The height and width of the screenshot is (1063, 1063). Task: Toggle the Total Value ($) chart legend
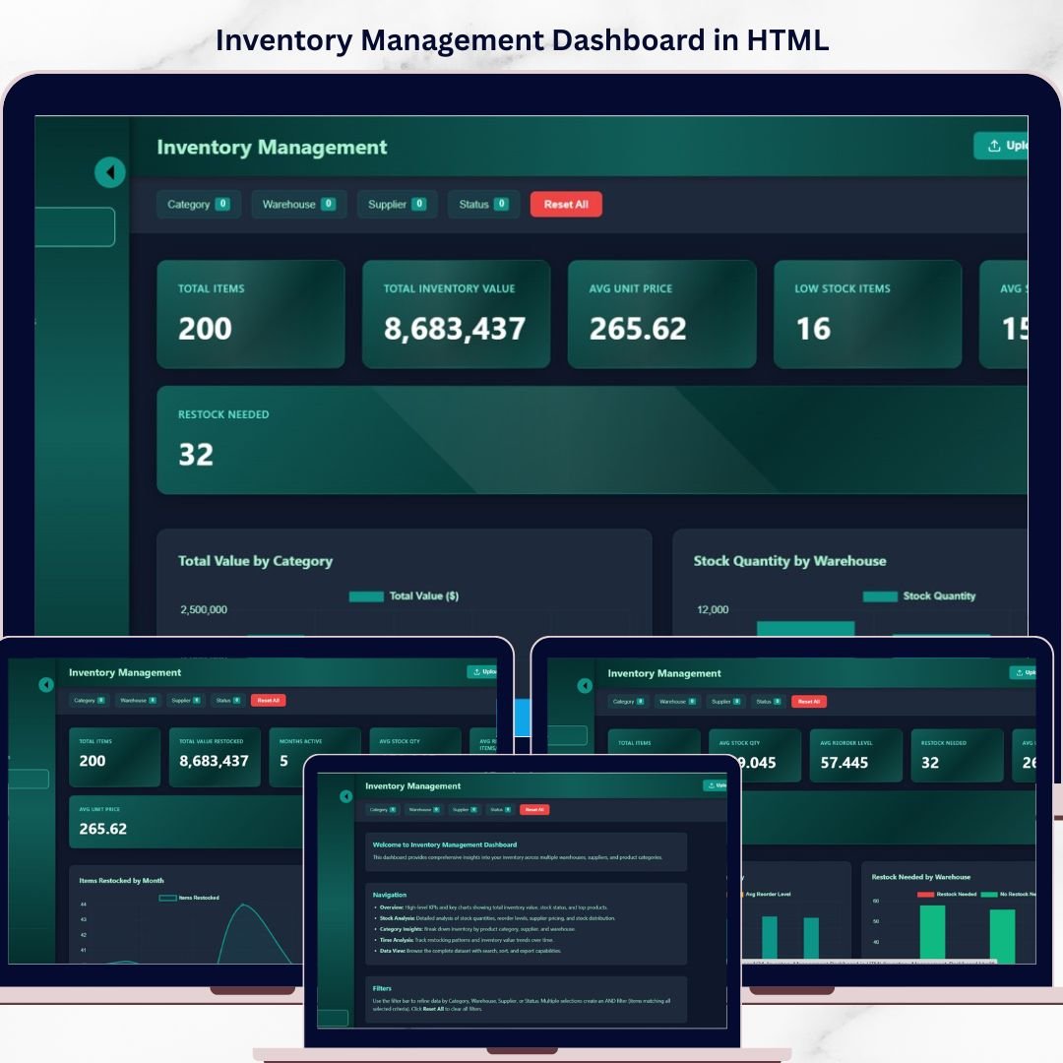[x=366, y=596]
